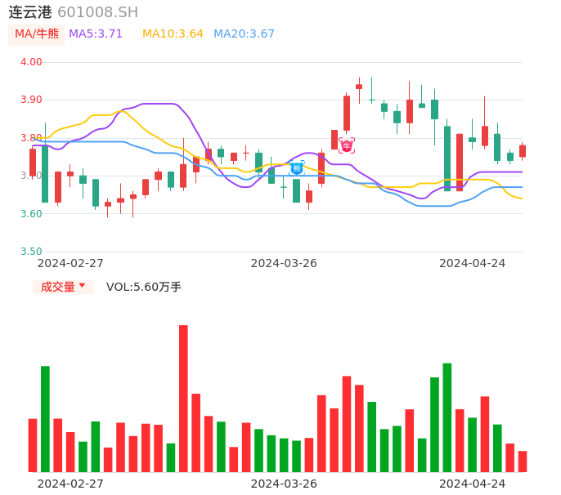
Task: Click the blue bear (熊) signal marker
Action: (x=297, y=167)
